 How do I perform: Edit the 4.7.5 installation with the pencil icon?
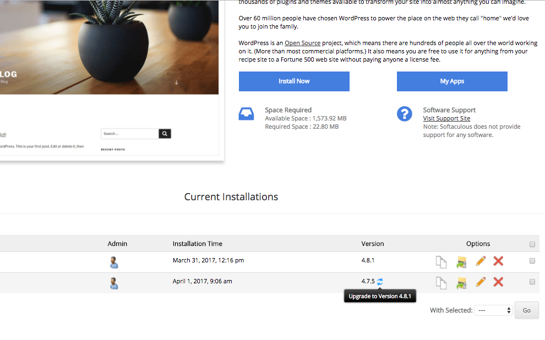[481, 282]
